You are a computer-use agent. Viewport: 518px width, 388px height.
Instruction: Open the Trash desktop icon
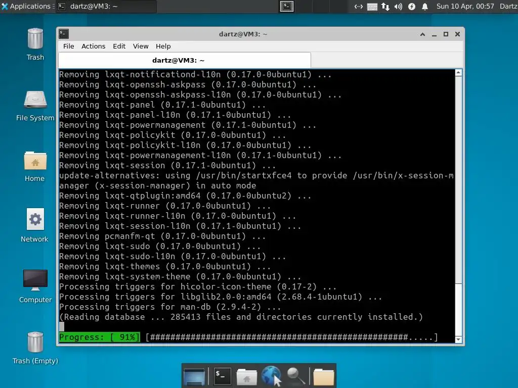[x=35, y=44]
